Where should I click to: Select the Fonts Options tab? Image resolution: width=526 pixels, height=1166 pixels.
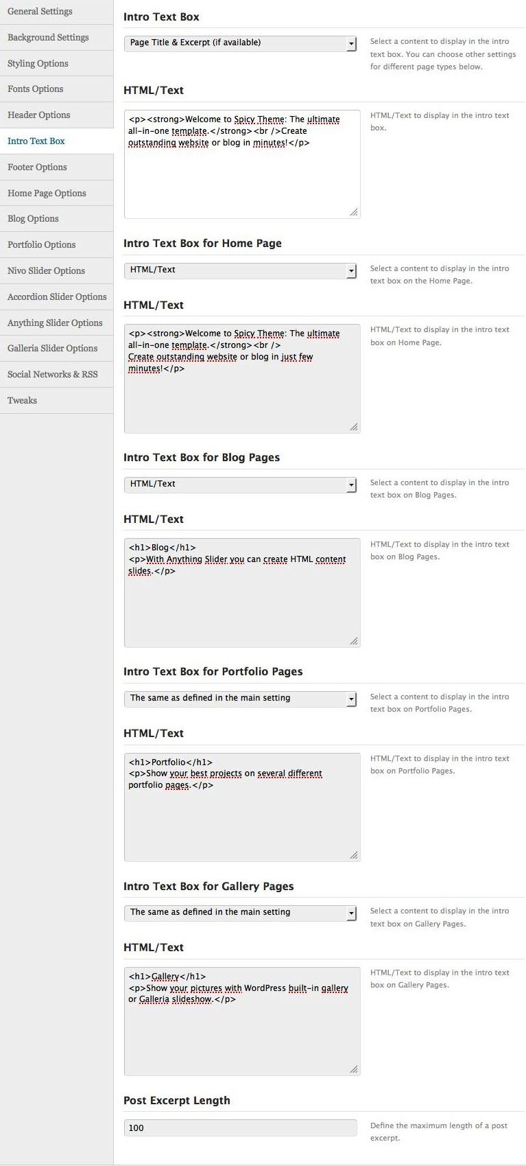tap(56, 89)
